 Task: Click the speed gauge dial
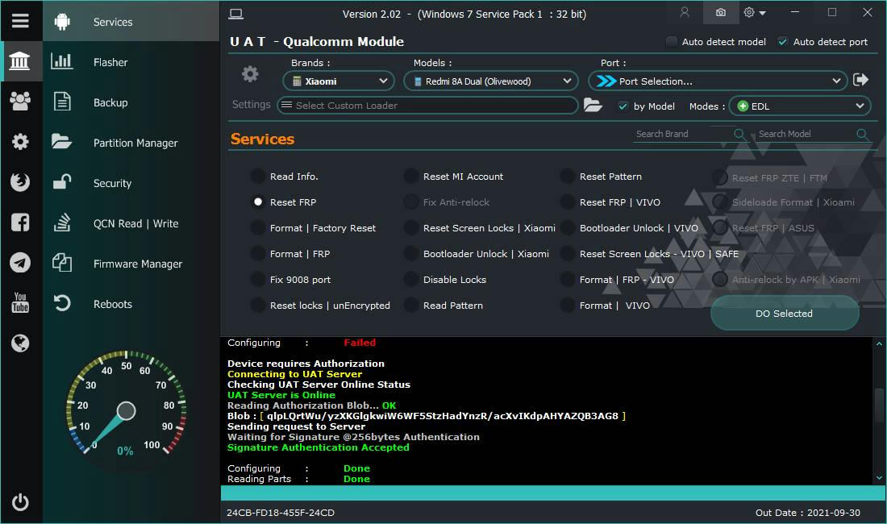pyautogui.click(x=126, y=410)
